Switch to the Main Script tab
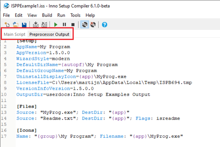Screen dimensions: 220x147 (15, 34)
